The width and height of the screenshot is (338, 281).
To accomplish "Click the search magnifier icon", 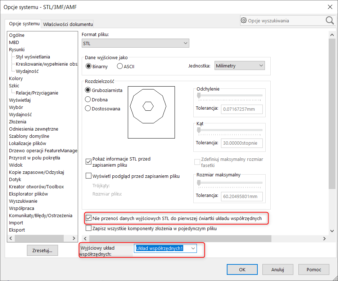I will click(x=330, y=21).
